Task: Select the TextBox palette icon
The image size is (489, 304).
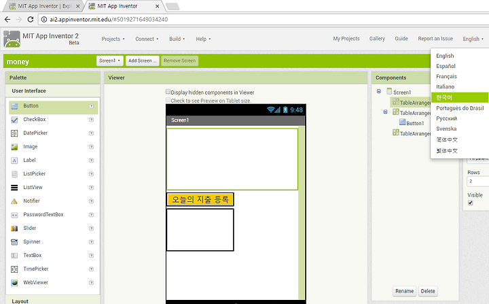Action: [x=14, y=256]
